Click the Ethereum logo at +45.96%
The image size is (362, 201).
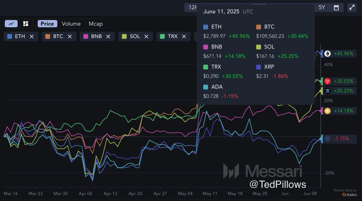coord(327,54)
